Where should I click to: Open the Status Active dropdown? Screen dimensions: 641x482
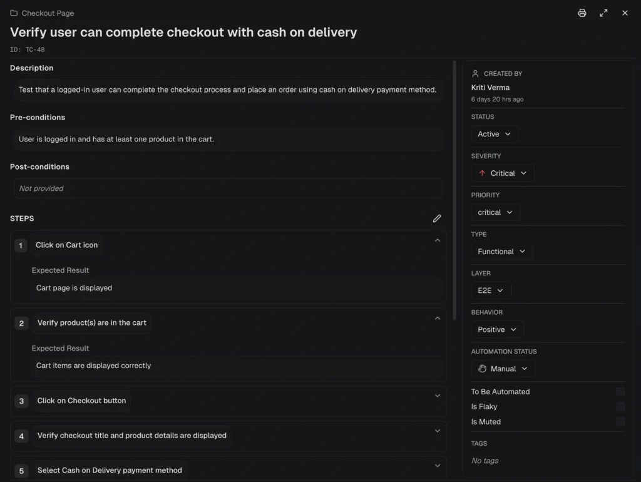click(x=495, y=134)
